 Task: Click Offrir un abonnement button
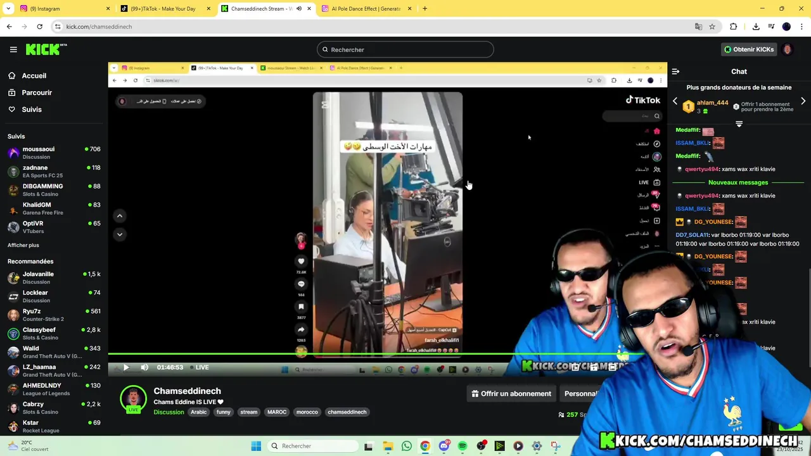tap(511, 394)
